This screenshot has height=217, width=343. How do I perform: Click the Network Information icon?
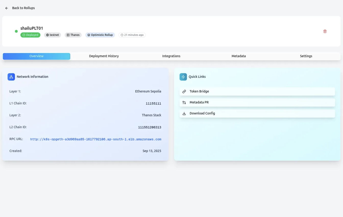pos(11,77)
